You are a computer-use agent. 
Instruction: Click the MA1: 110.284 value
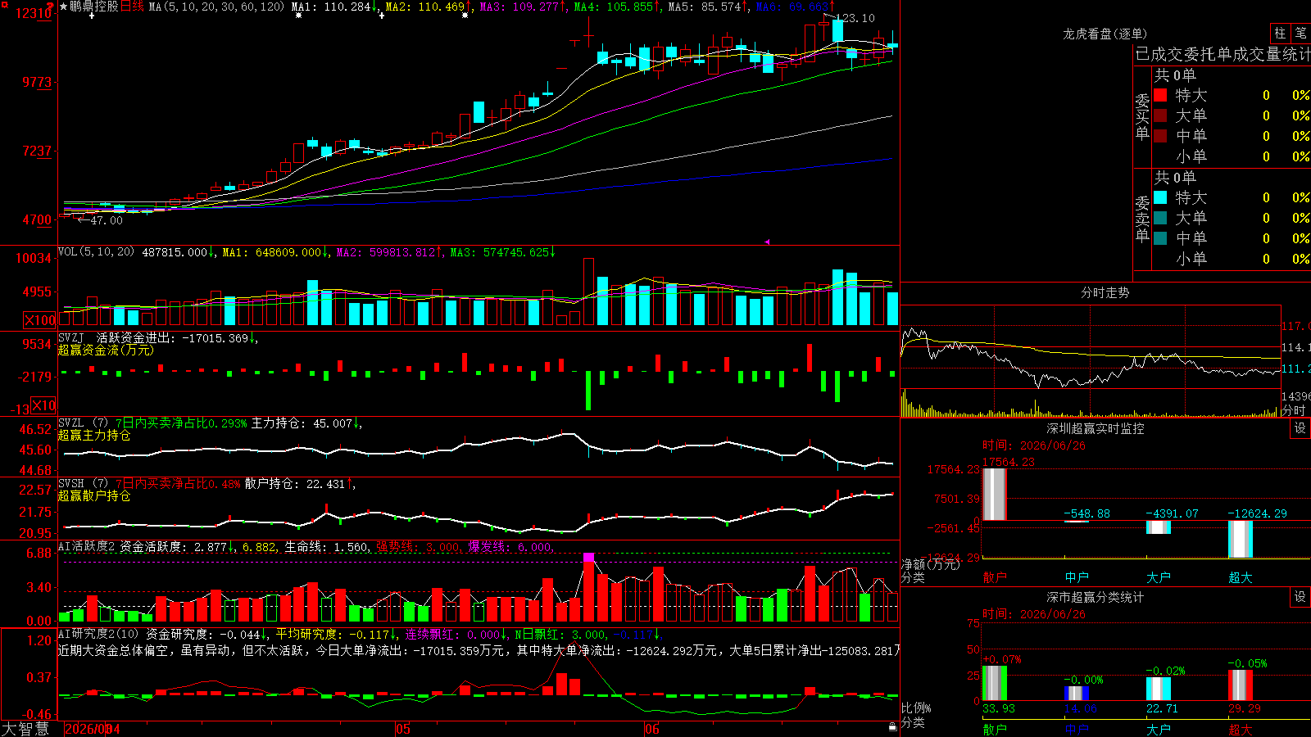pos(334,7)
